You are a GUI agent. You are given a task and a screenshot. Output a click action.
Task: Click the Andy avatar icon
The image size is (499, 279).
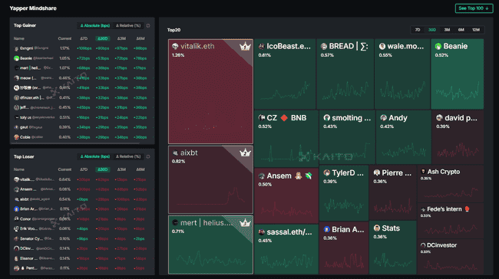[384, 118]
